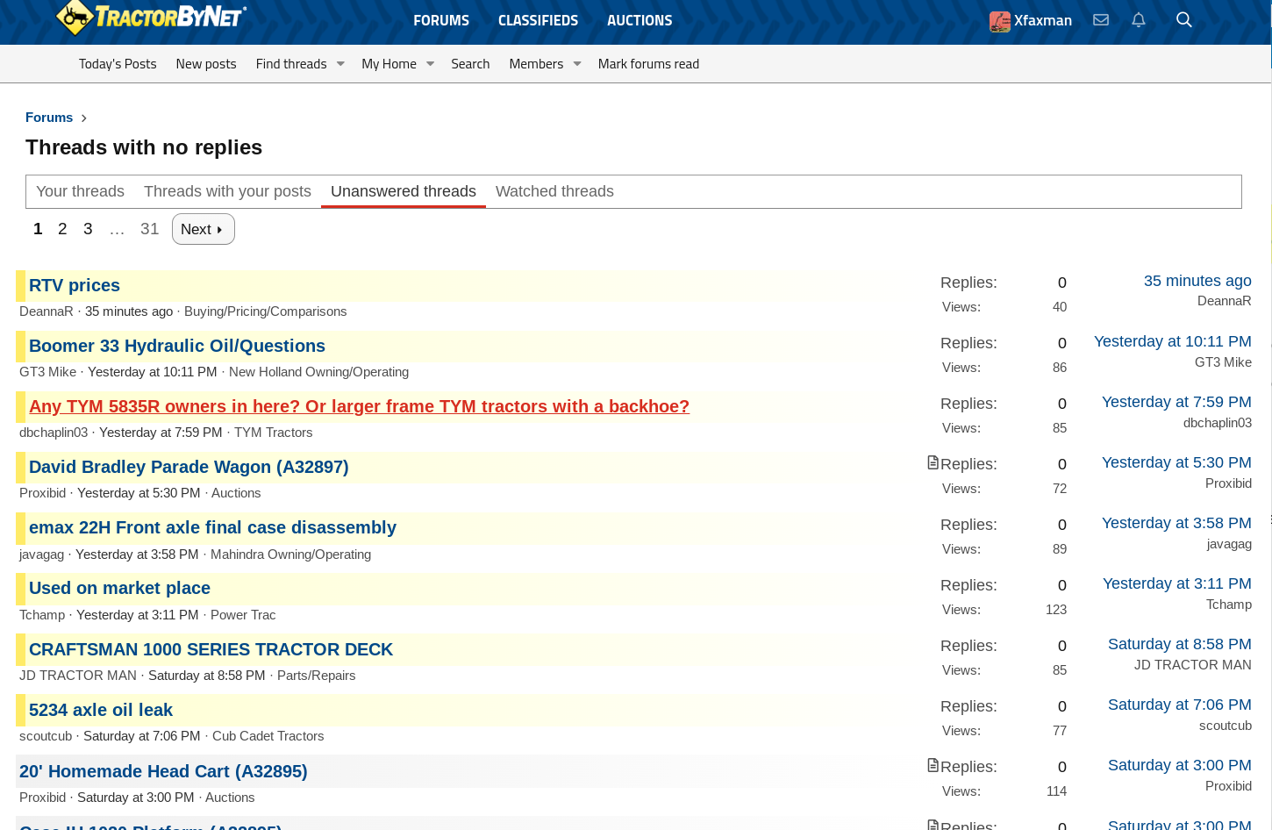Viewport: 1272px width, 830px height.
Task: Open Used on market place thread
Action: 119,588
